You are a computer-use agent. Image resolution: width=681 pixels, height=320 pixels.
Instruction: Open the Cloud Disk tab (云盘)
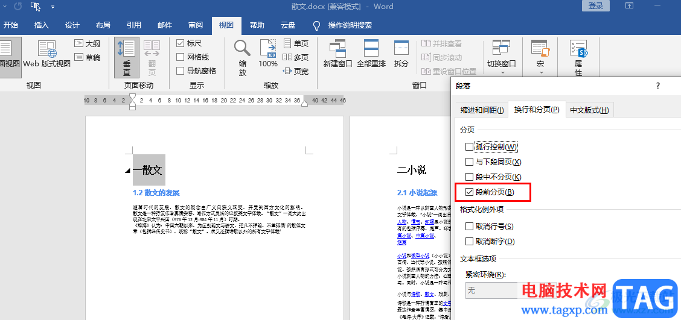(288, 25)
